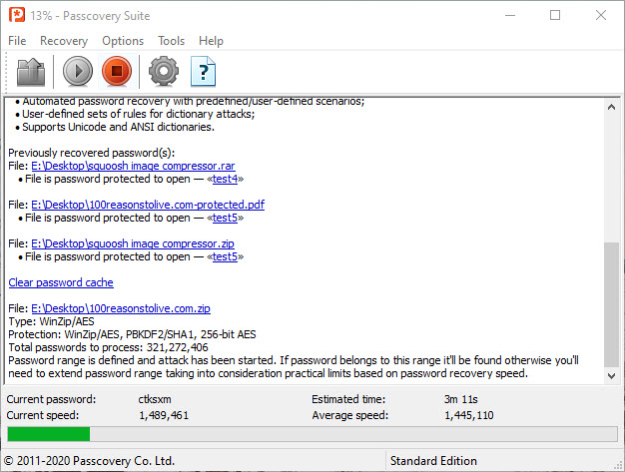Click test5 password under the PDF file
625x472 pixels.
(225, 218)
